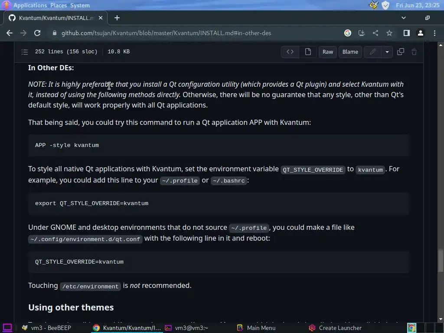This screenshot has width=444, height=333.
Task: Click the Kvantum Chrome taskbar window entry
Action: point(127,328)
